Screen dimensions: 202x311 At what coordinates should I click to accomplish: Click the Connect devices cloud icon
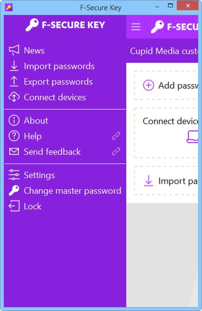tap(14, 97)
